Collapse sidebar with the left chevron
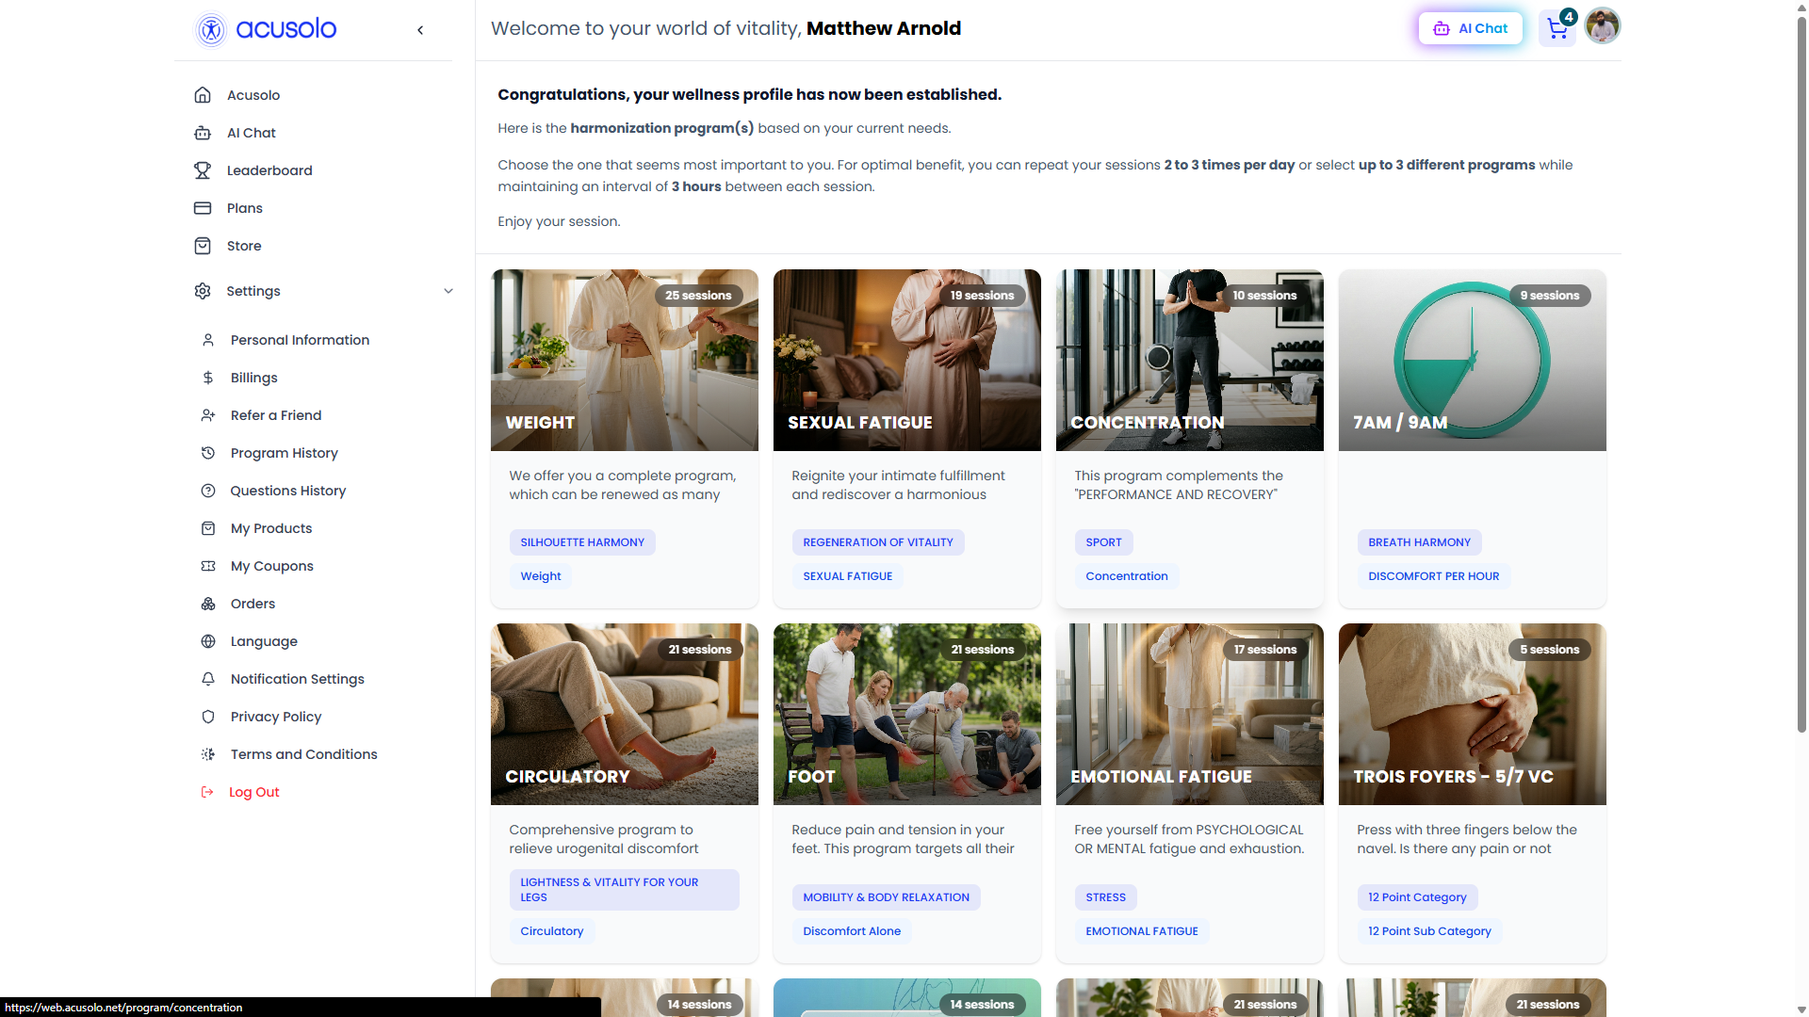This screenshot has width=1809, height=1017. (420, 30)
